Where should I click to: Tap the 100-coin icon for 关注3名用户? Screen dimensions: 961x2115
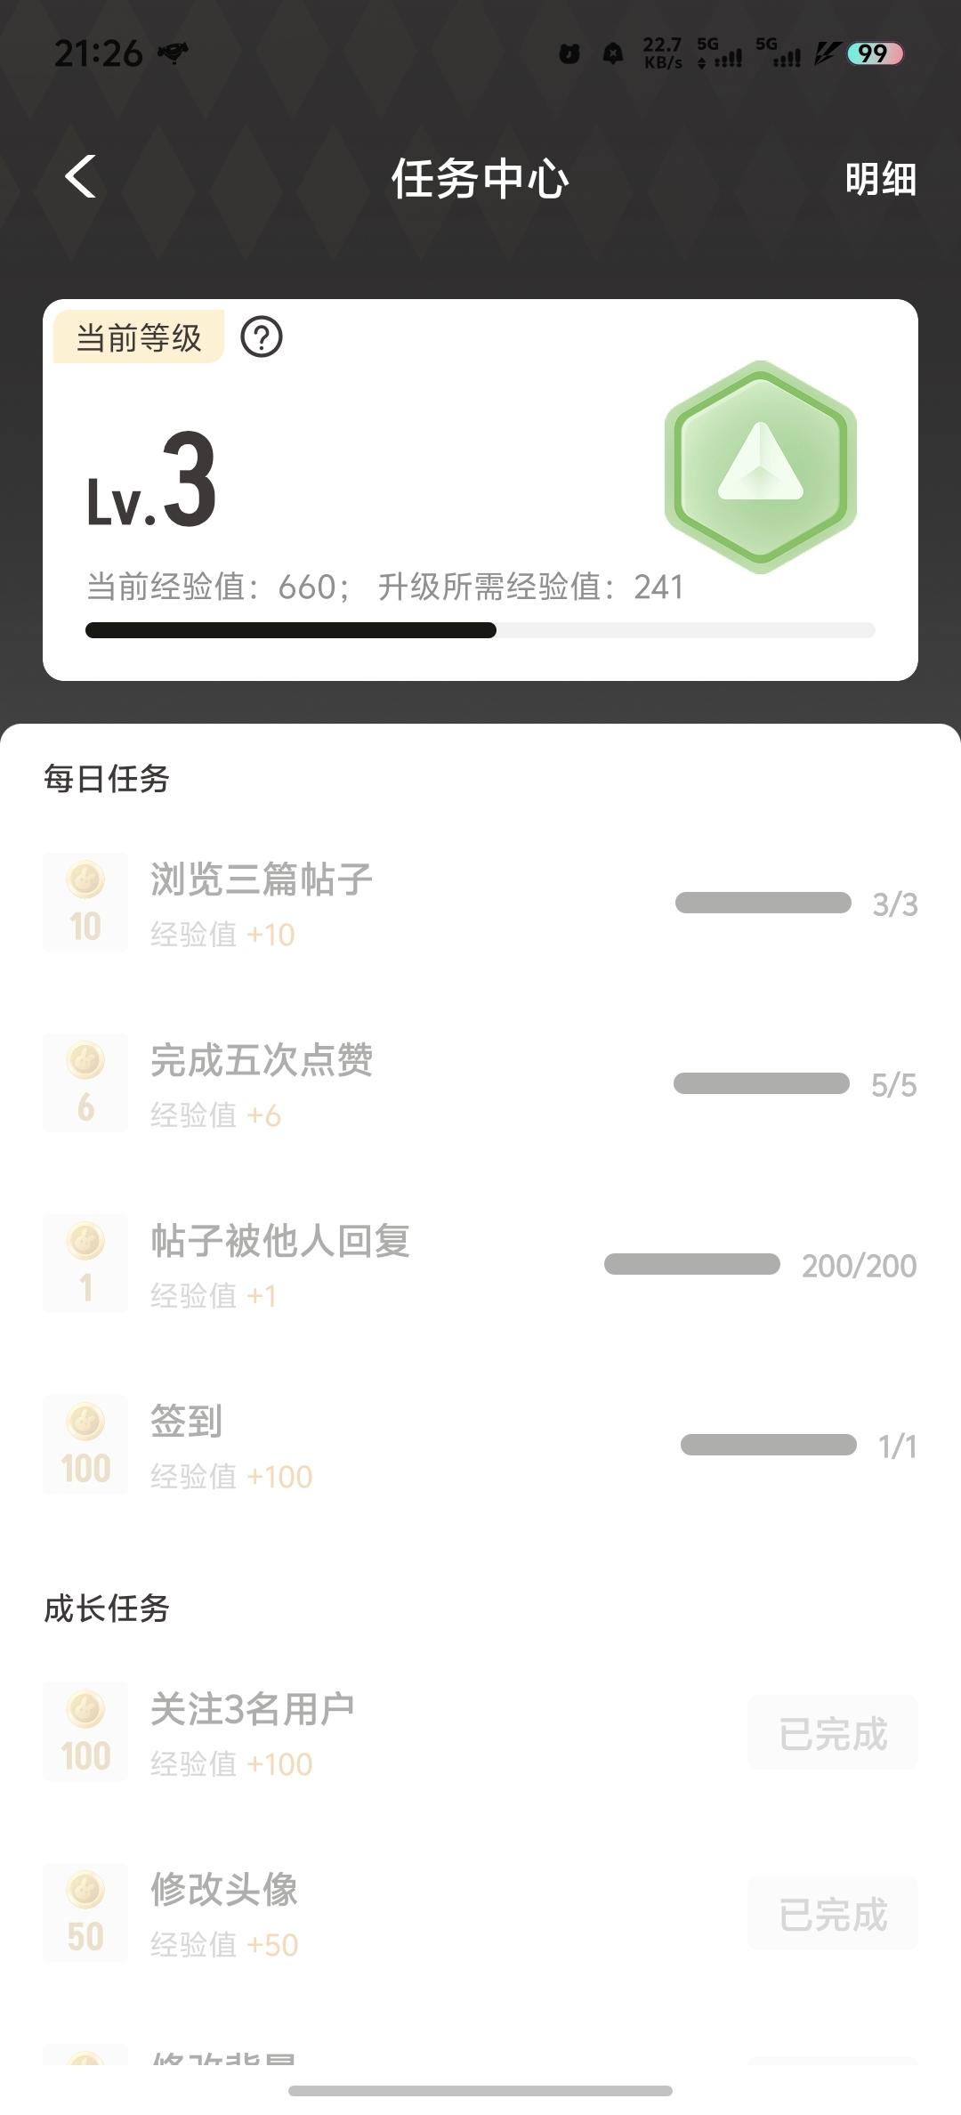(85, 1732)
